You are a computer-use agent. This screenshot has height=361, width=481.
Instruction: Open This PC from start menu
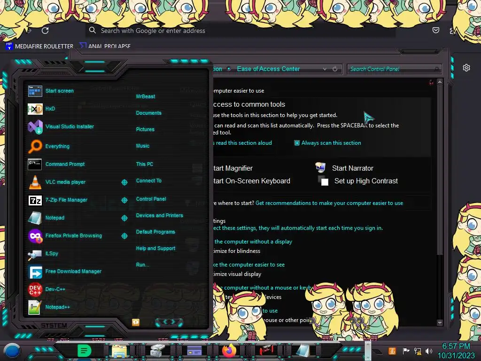tap(145, 164)
